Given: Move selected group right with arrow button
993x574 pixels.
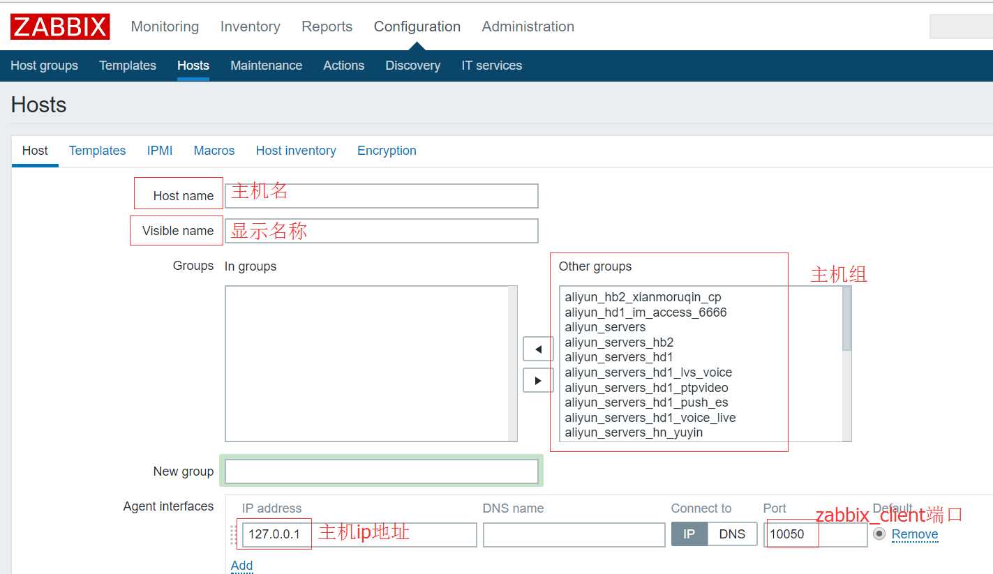Looking at the screenshot, I should 538,381.
